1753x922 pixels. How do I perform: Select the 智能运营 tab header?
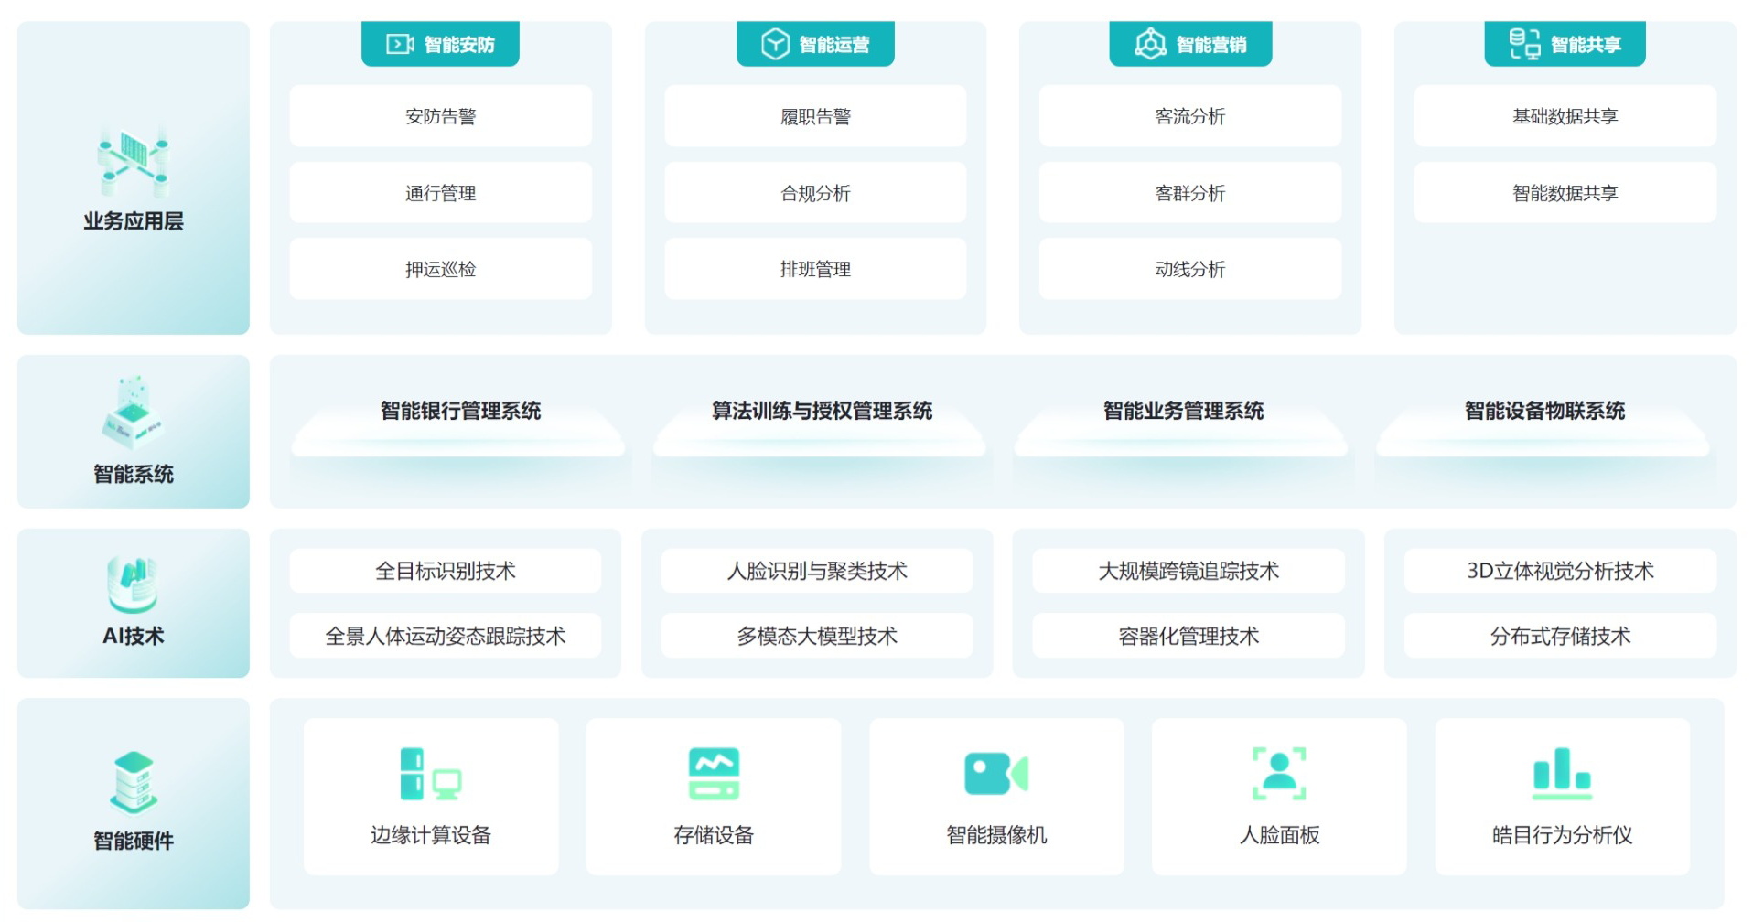815,44
